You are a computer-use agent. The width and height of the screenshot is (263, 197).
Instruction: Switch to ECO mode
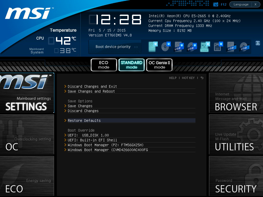point(104,65)
